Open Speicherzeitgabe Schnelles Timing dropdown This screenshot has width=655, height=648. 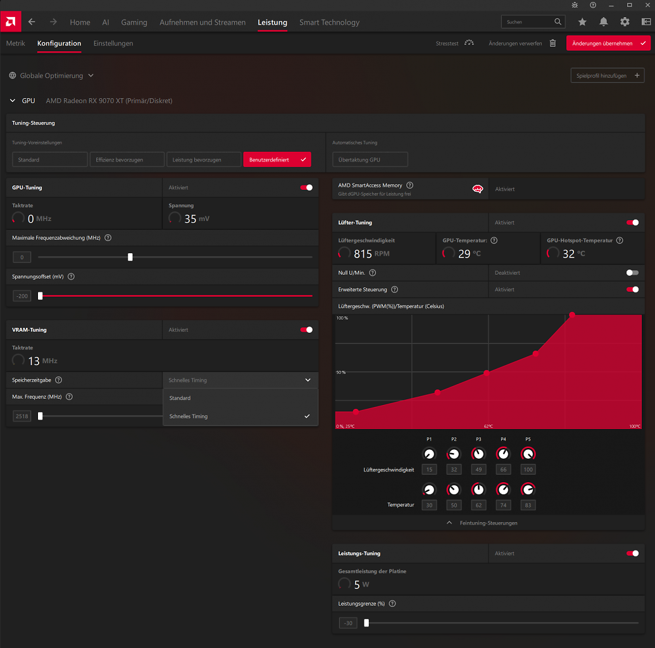pos(240,380)
